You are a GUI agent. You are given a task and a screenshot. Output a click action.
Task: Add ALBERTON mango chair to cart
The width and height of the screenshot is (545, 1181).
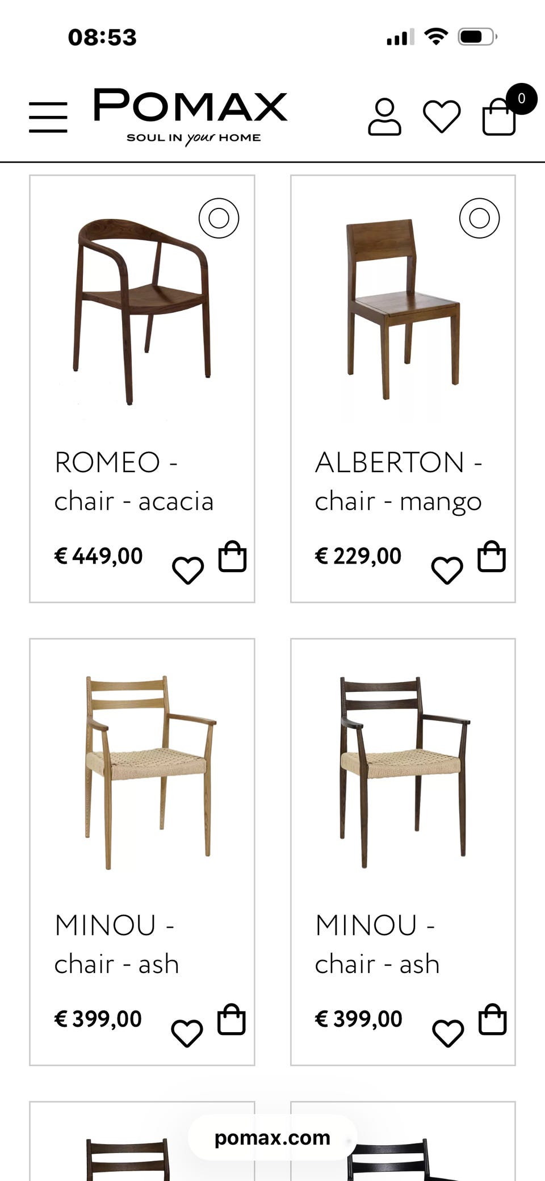(x=492, y=557)
